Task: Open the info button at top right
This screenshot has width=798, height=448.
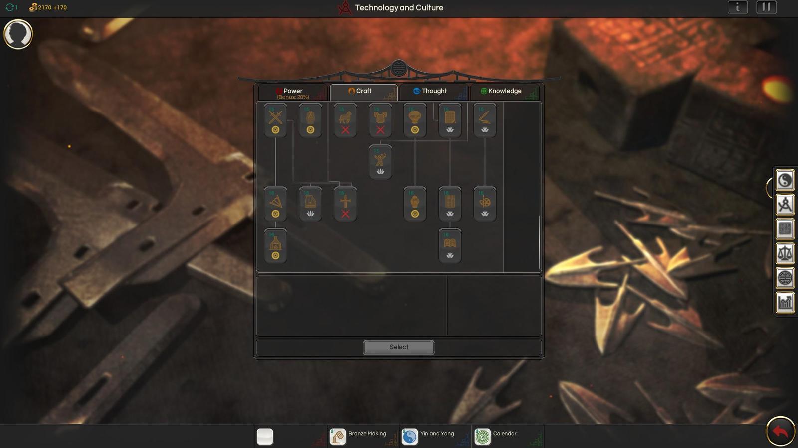Action: [x=737, y=7]
